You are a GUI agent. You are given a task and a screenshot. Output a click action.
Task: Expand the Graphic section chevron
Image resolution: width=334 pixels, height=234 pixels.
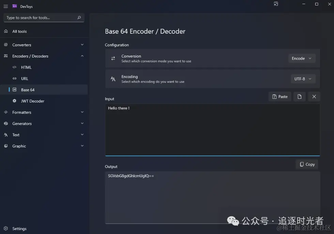pos(82,146)
